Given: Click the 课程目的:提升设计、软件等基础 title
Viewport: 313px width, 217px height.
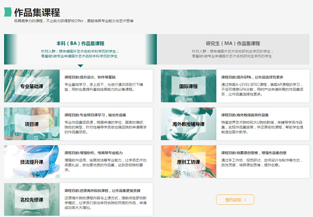Looking at the screenshot, I should click(x=90, y=77).
